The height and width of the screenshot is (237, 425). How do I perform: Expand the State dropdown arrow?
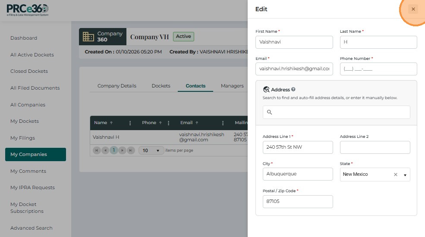click(405, 175)
